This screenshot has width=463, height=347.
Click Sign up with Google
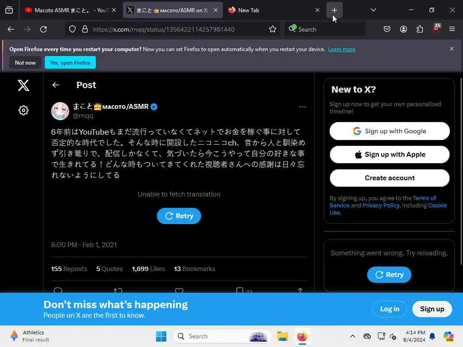pos(389,131)
